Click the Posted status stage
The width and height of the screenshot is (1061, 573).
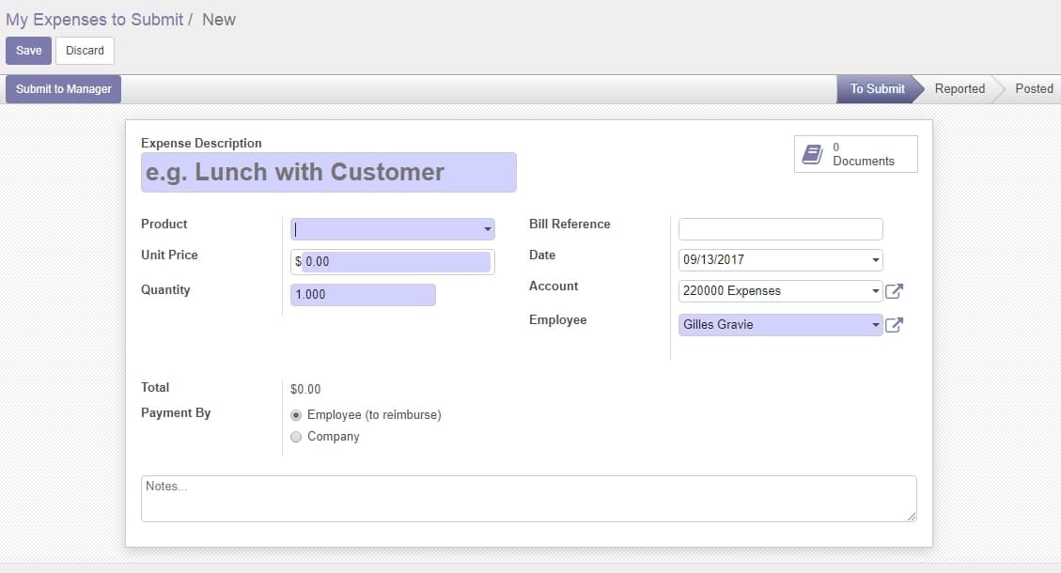click(1034, 88)
